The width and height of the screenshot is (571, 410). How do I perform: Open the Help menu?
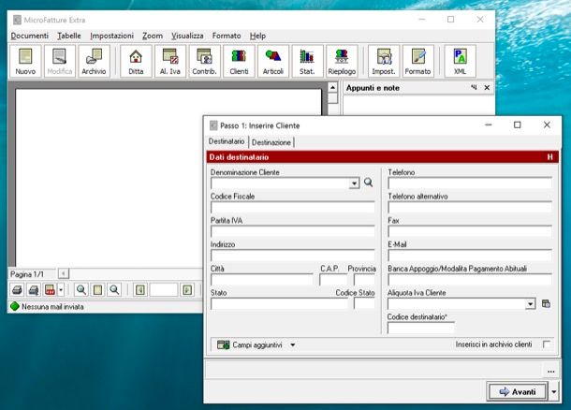point(257,36)
